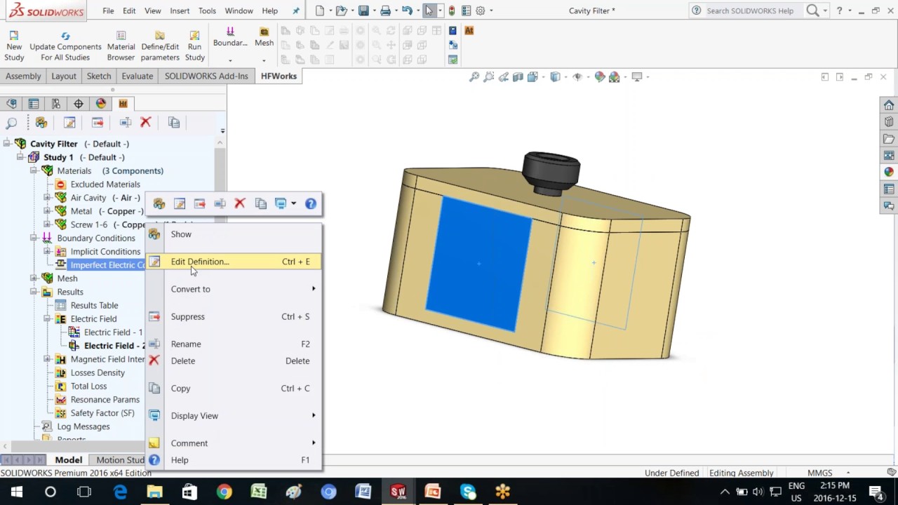The image size is (898, 505).
Task: Open the Tools menu
Action: (x=207, y=11)
